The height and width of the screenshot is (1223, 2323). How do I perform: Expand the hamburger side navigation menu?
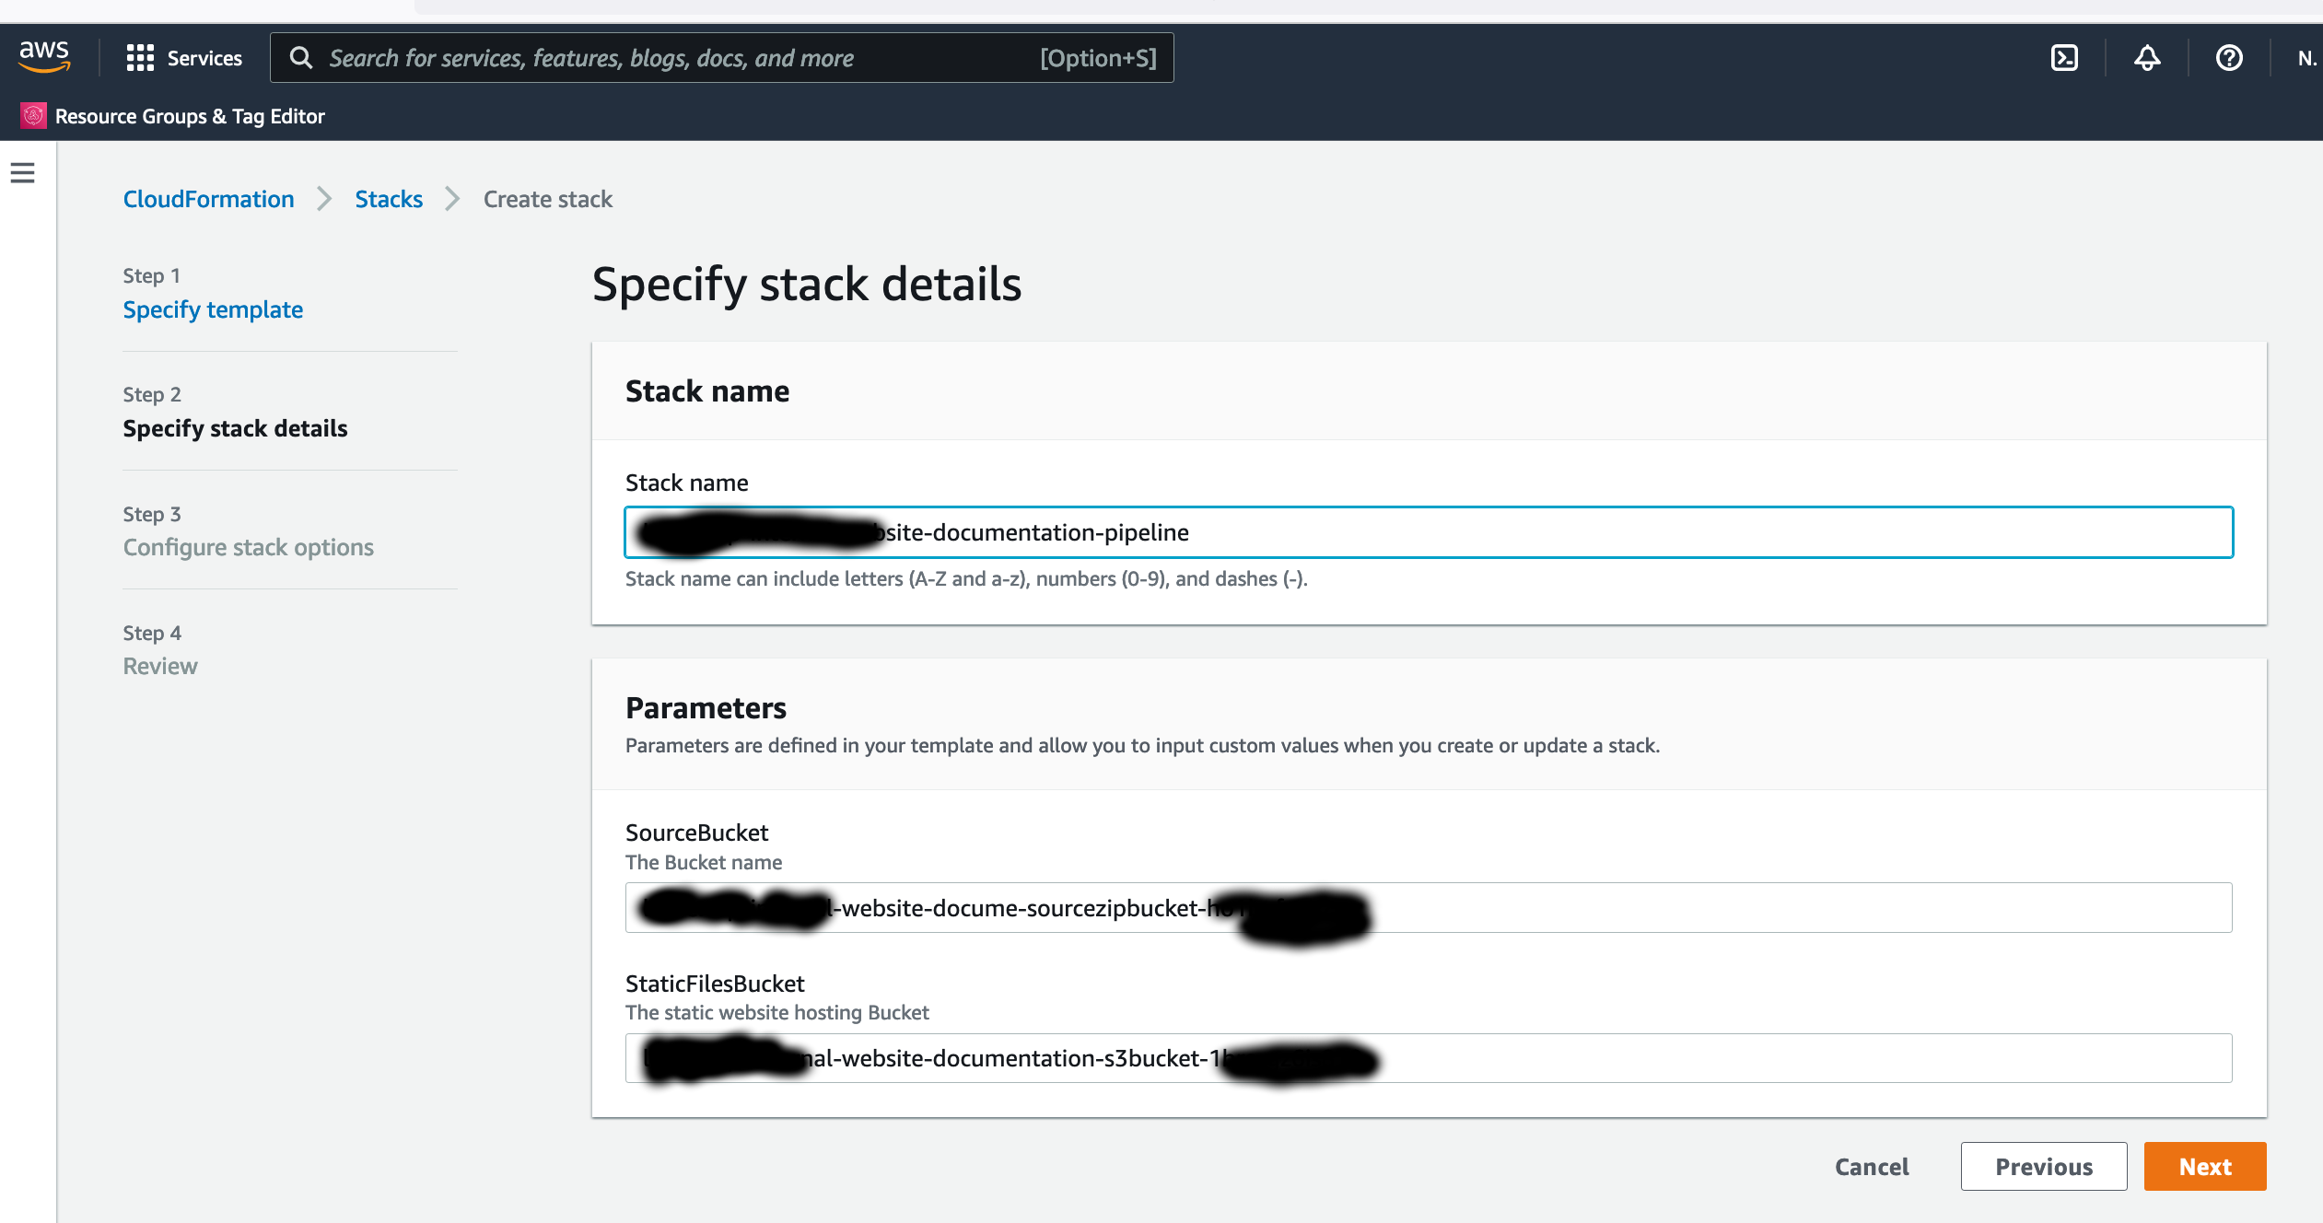pos(23,172)
